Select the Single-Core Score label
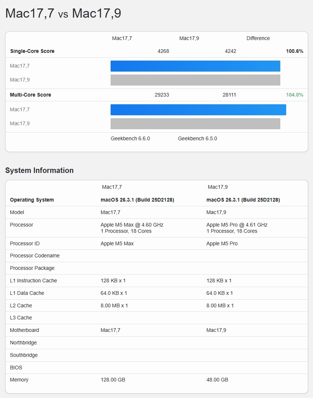The image size is (313, 398). click(x=32, y=51)
